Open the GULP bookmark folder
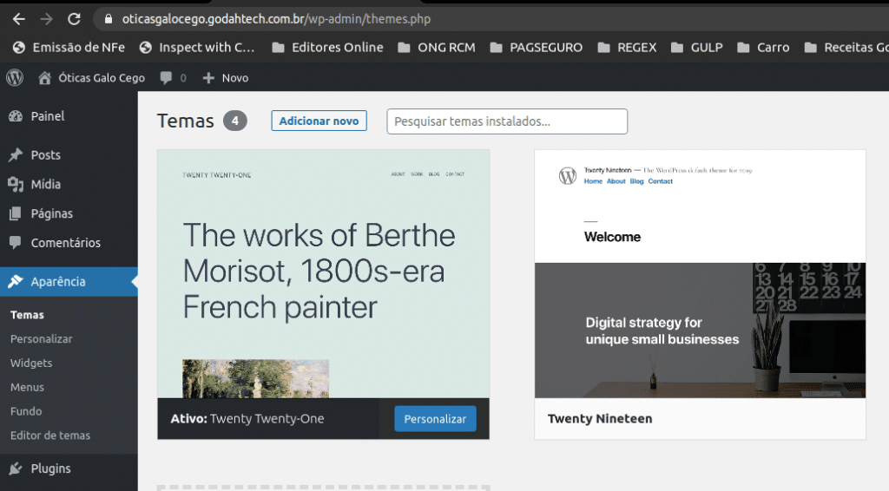Viewport: 889px width, 491px height. click(697, 48)
